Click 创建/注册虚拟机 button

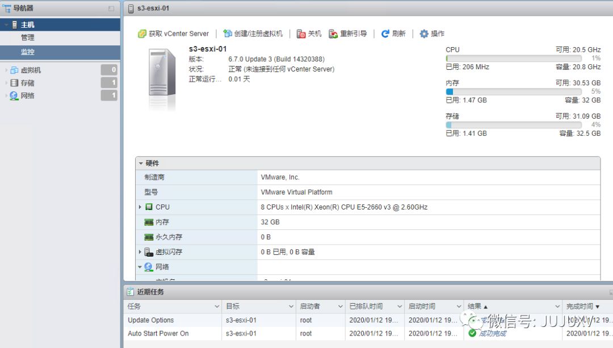[x=253, y=34]
